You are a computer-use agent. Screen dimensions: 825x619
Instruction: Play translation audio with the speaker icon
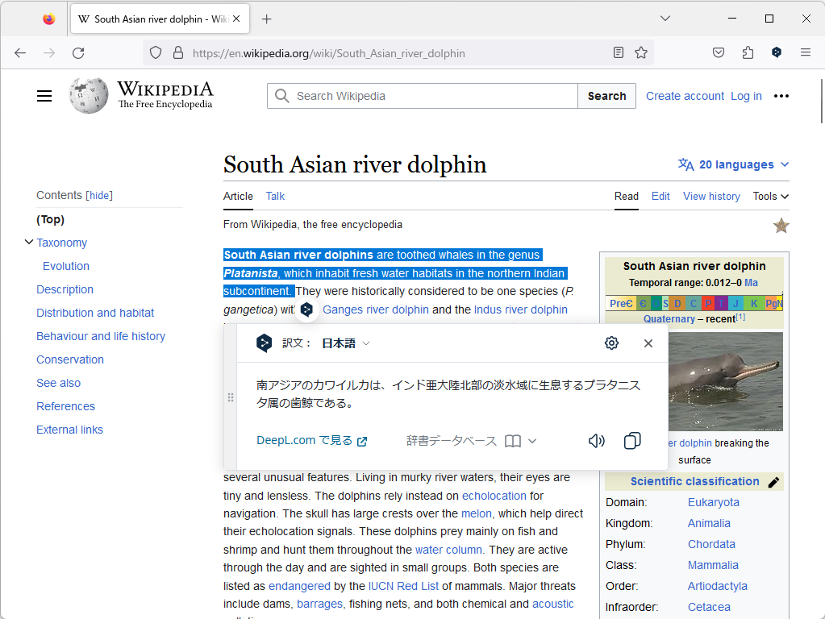click(x=596, y=440)
